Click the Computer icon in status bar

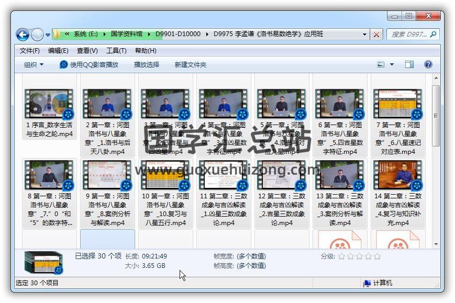[368, 283]
